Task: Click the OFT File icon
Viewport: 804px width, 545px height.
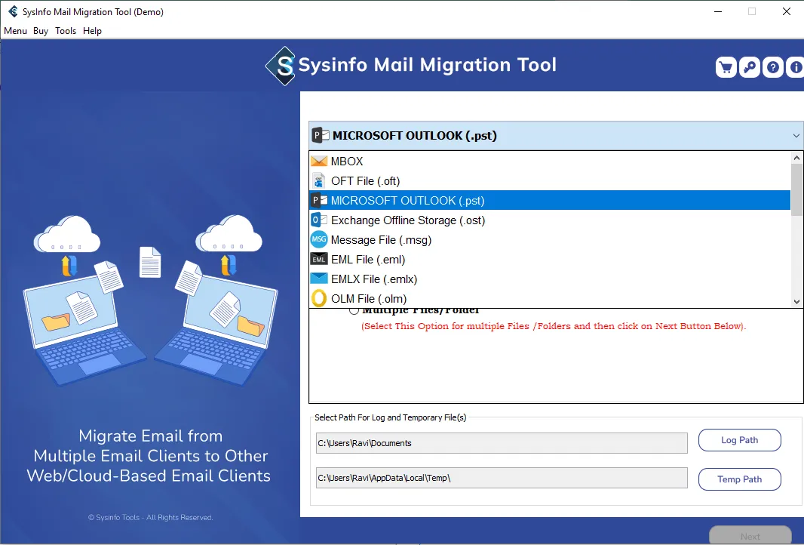Action: click(x=319, y=180)
